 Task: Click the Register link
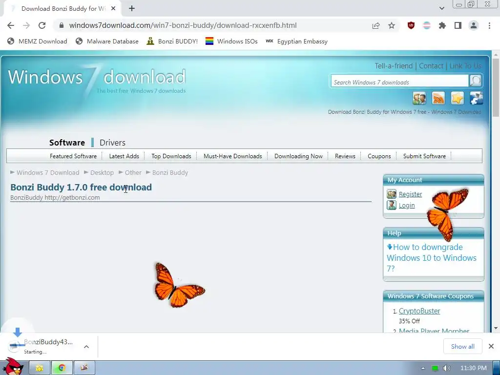pyautogui.click(x=410, y=194)
